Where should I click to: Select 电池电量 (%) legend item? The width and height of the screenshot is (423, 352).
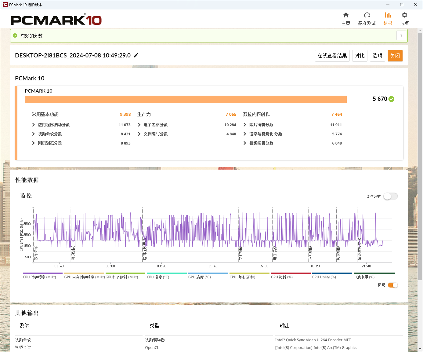374,276
